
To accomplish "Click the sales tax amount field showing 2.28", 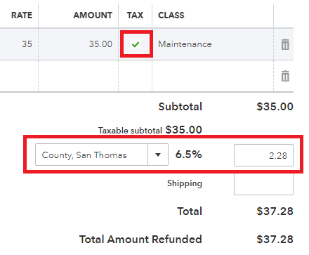I will (x=263, y=155).
